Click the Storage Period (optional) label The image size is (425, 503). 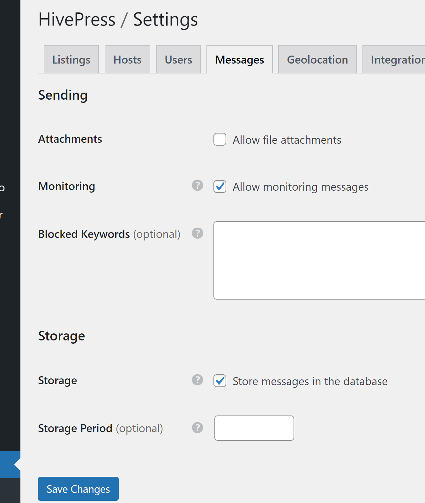pyautogui.click(x=101, y=428)
